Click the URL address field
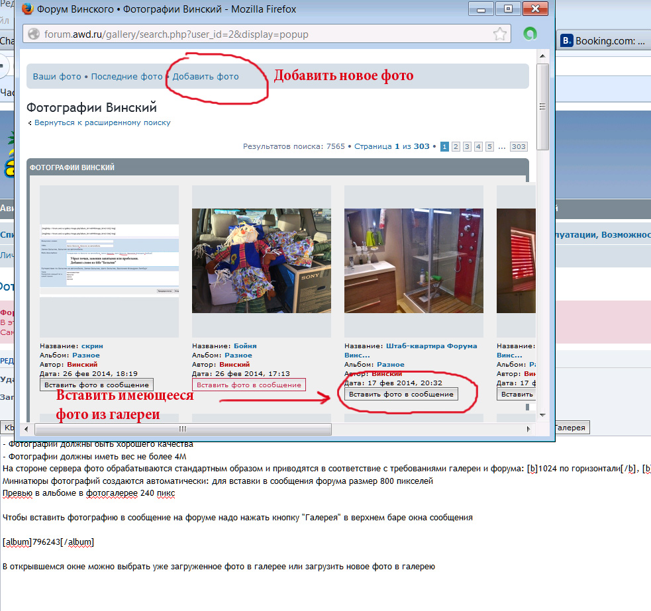This screenshot has height=611, width=651. [x=265, y=34]
